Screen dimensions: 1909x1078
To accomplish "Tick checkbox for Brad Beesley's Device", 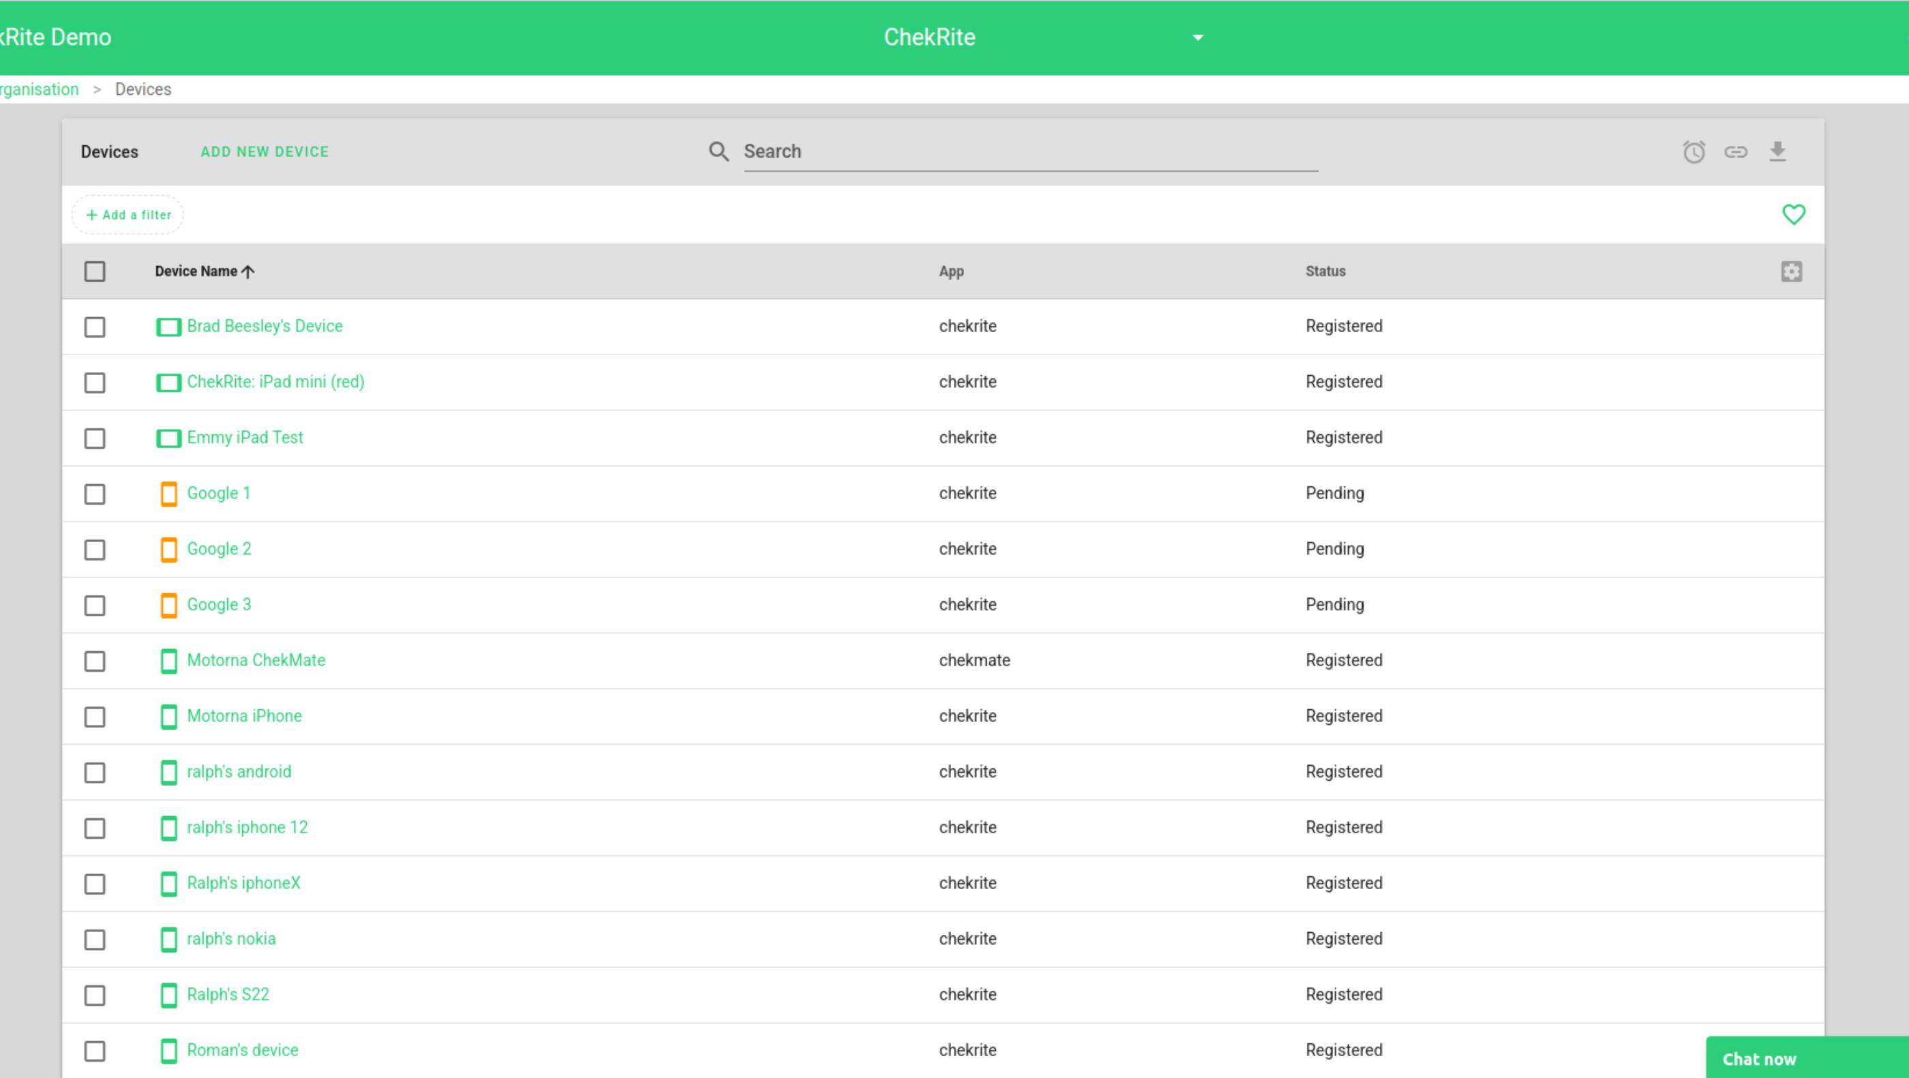I will pyautogui.click(x=95, y=327).
